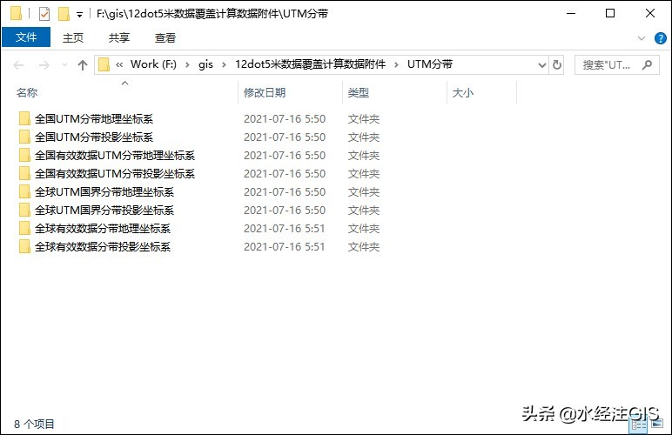Viewport: 672px width, 435px height.
Task: Click the Properties quick access icon
Action: point(44,14)
